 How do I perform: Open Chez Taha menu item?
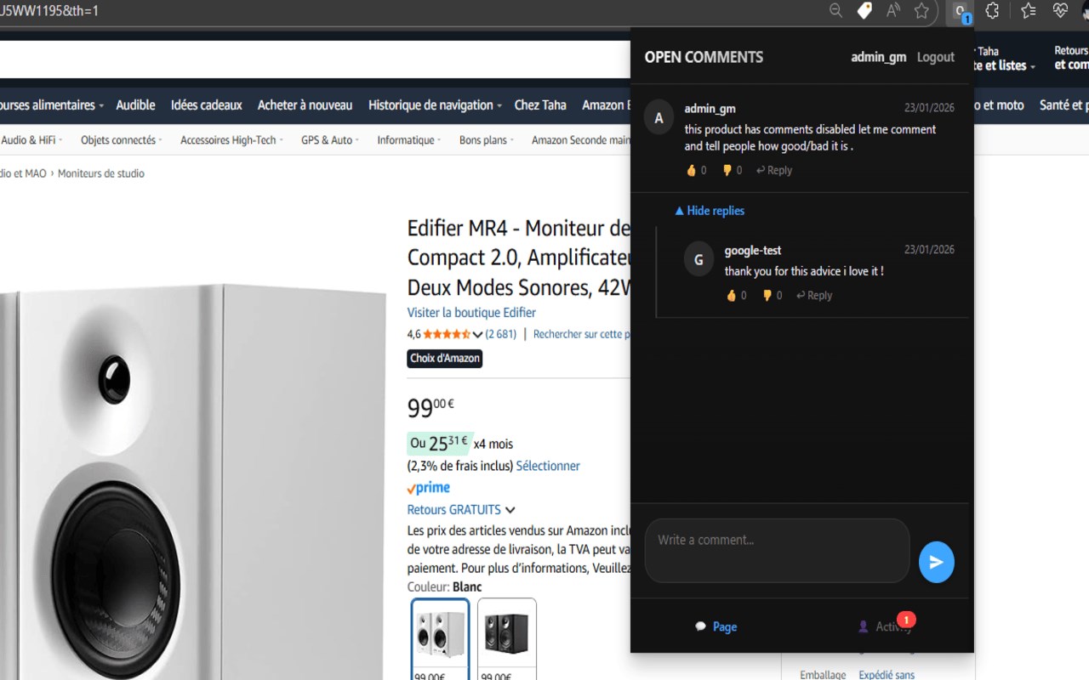click(x=540, y=105)
